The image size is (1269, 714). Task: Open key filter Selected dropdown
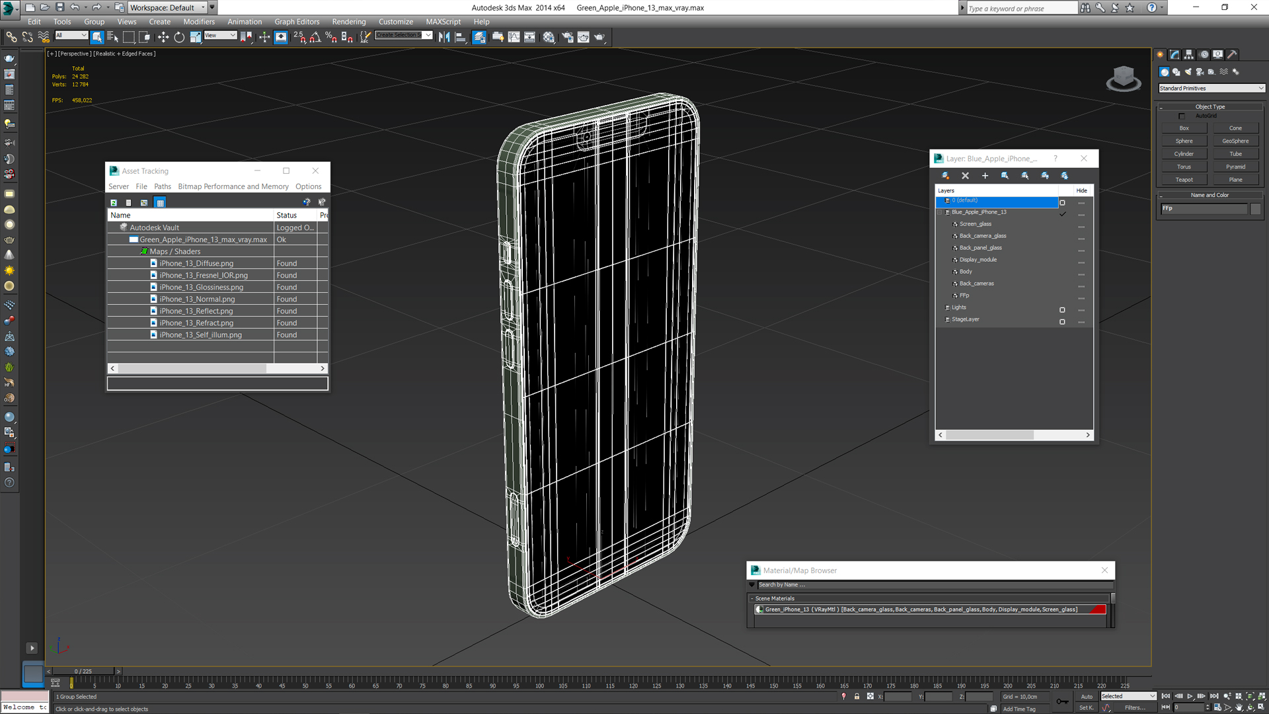[x=1128, y=696]
